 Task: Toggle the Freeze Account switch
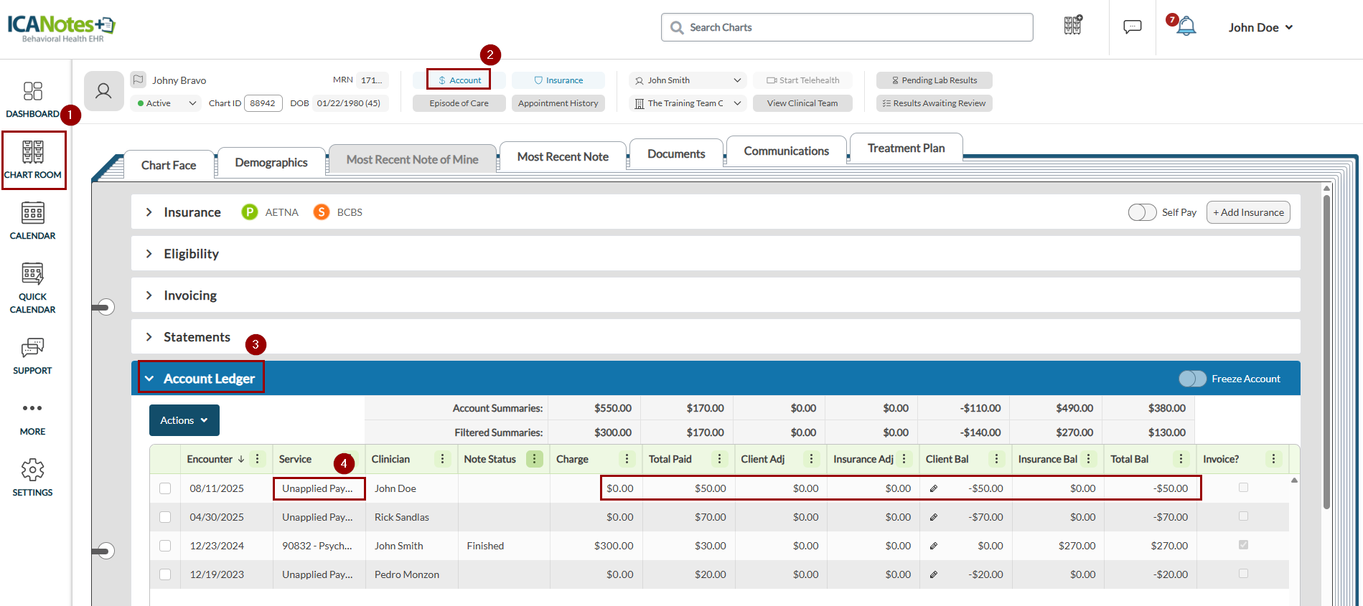coord(1192,379)
